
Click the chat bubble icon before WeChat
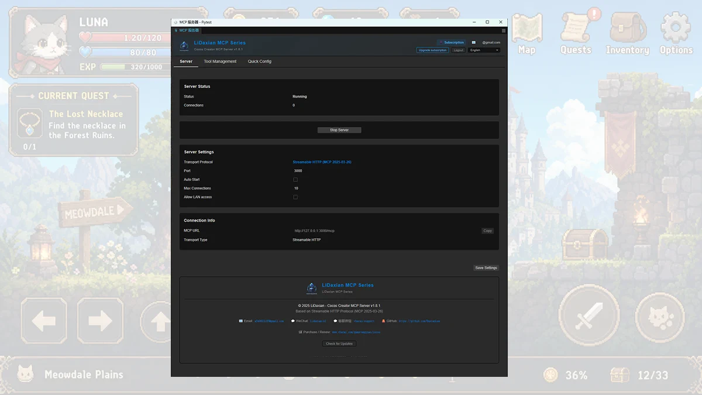point(293,321)
